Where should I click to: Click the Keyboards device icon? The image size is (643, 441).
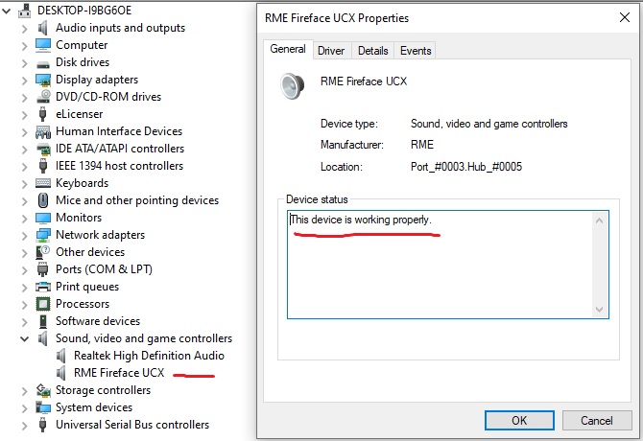click(43, 183)
